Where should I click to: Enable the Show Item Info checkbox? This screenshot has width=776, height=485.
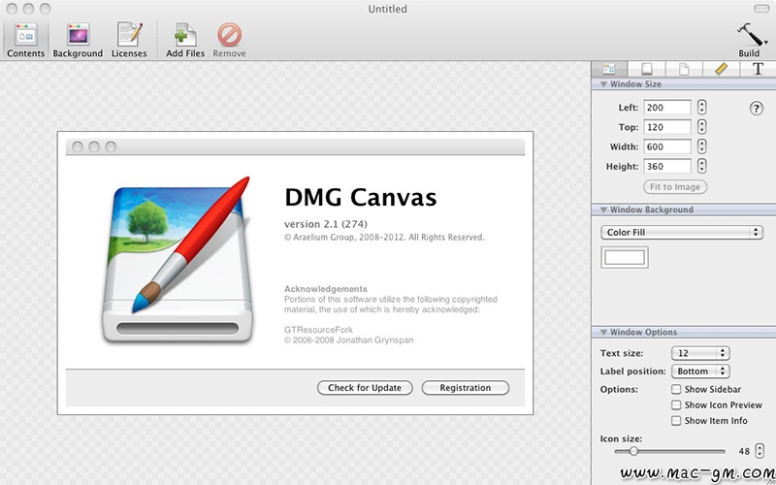(x=676, y=421)
